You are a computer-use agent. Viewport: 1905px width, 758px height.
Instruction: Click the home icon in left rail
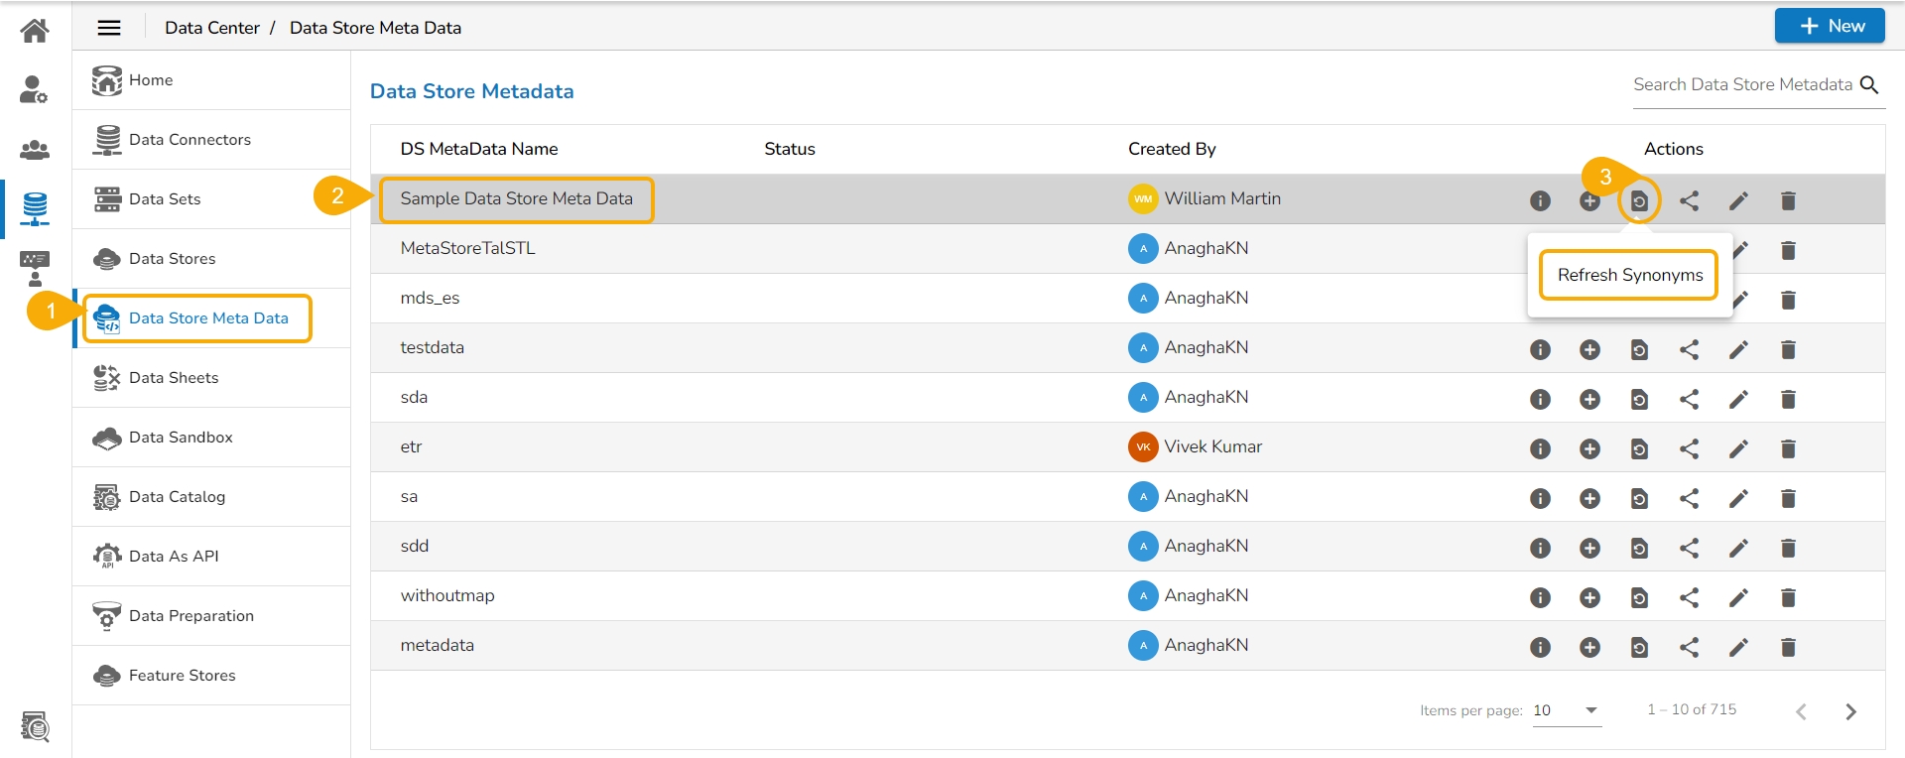pos(35,31)
